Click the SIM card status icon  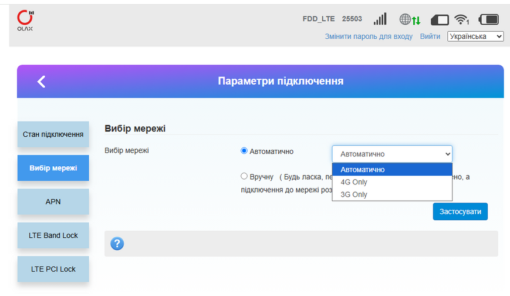[440, 20]
